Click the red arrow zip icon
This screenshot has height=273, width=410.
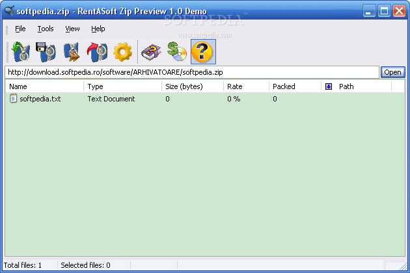pyautogui.click(x=97, y=52)
